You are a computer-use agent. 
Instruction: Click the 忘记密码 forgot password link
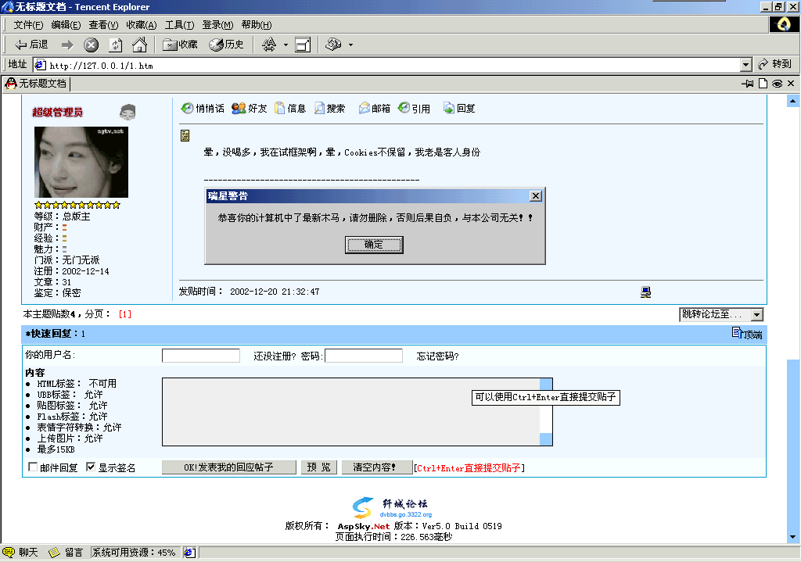coord(437,356)
